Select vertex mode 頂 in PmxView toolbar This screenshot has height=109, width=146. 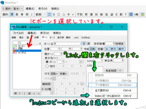(x=12, y=15)
